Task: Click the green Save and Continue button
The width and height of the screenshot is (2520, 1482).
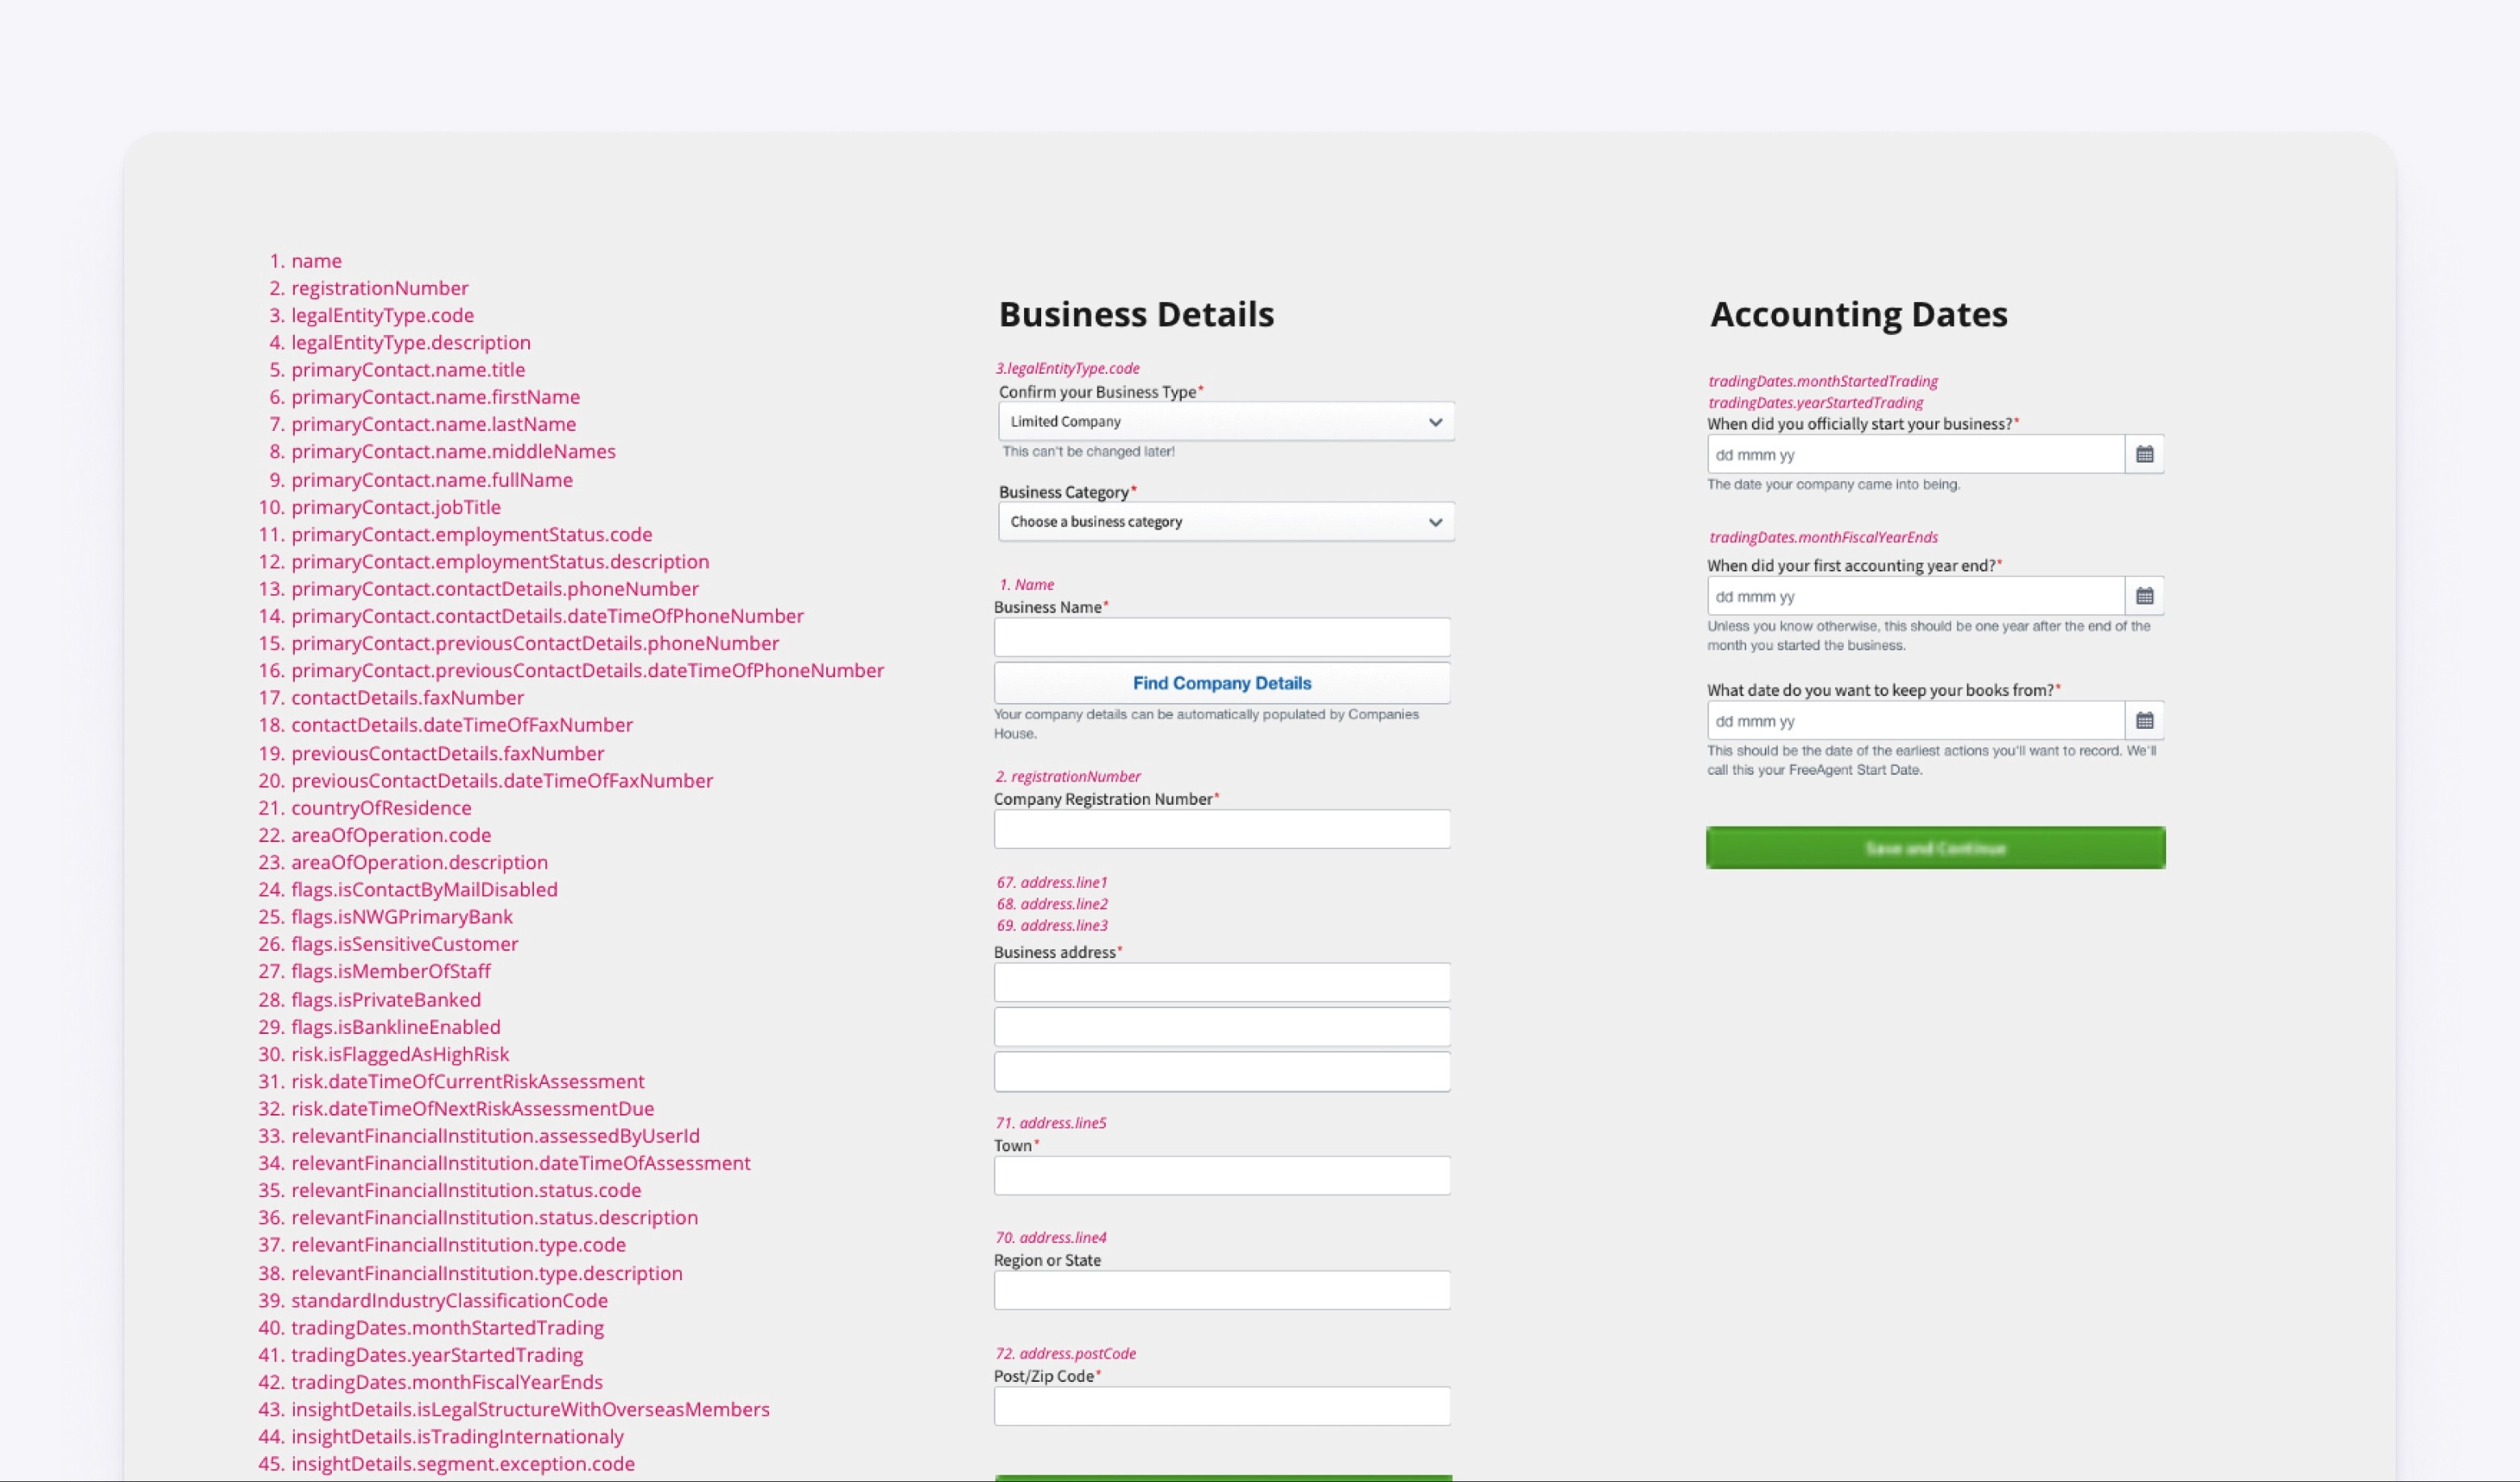Action: [x=1935, y=848]
